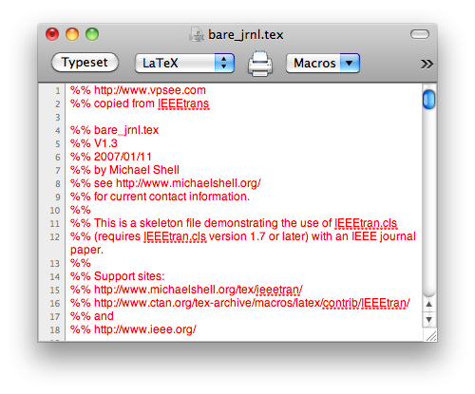Click the ctan.org URL on line 16
Screen dimensions: 475x394
[x=252, y=303]
